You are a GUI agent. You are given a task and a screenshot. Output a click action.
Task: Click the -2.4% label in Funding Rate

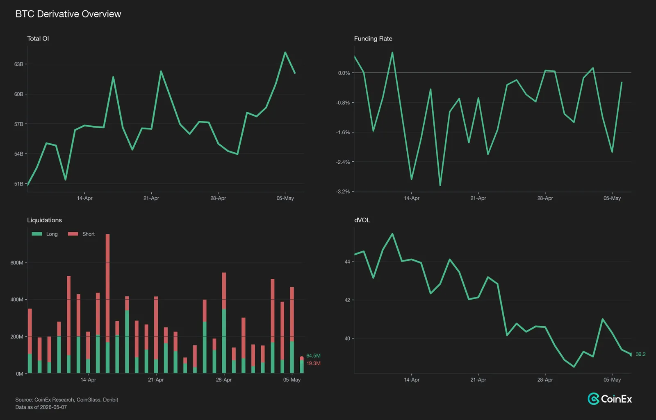click(x=343, y=162)
